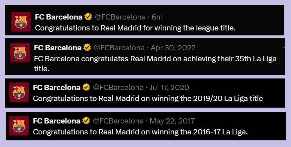
Task: Click the tweet text mentioning 35th La Liga title
Action: tap(155, 59)
